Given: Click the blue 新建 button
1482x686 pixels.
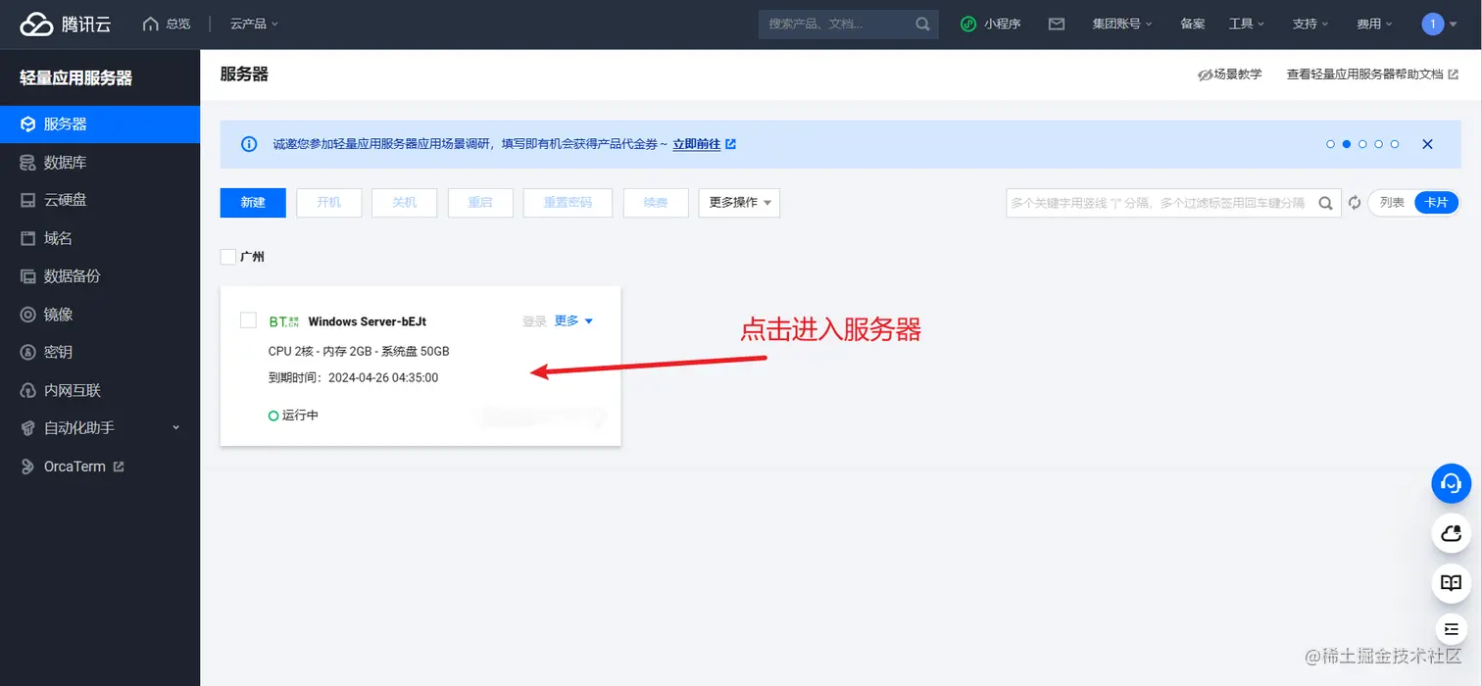Looking at the screenshot, I should click(253, 203).
